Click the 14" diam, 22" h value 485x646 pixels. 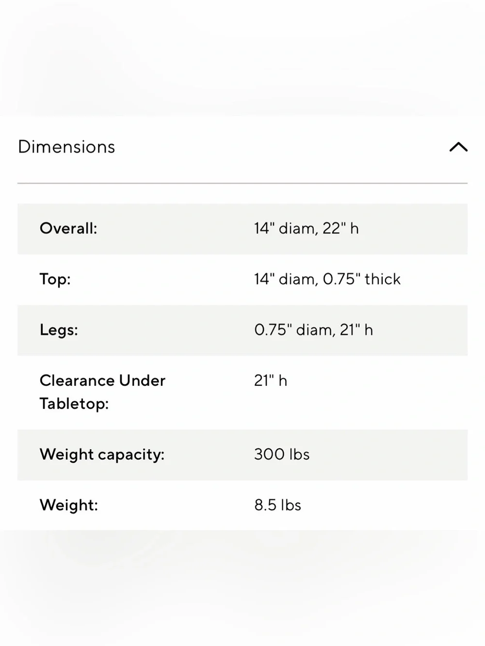pyautogui.click(x=307, y=228)
